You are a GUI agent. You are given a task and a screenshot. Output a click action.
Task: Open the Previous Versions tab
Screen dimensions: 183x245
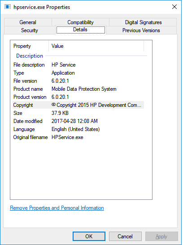pyautogui.click(x=141, y=30)
